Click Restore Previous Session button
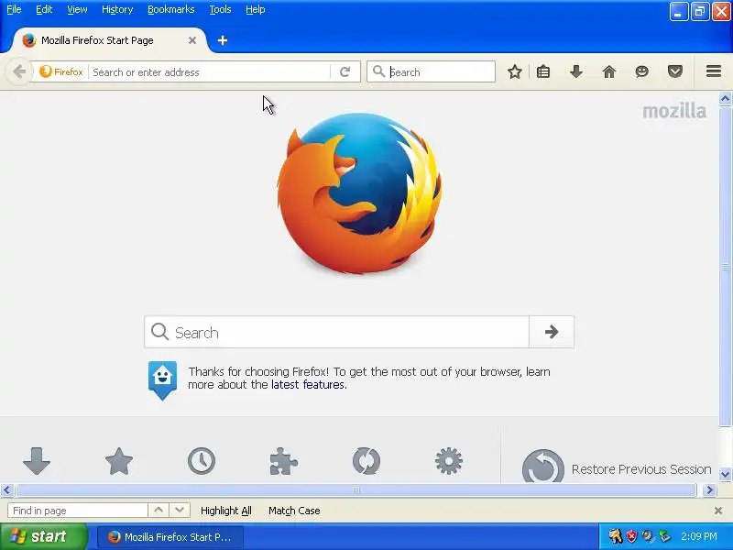733x550 pixels. click(617, 467)
